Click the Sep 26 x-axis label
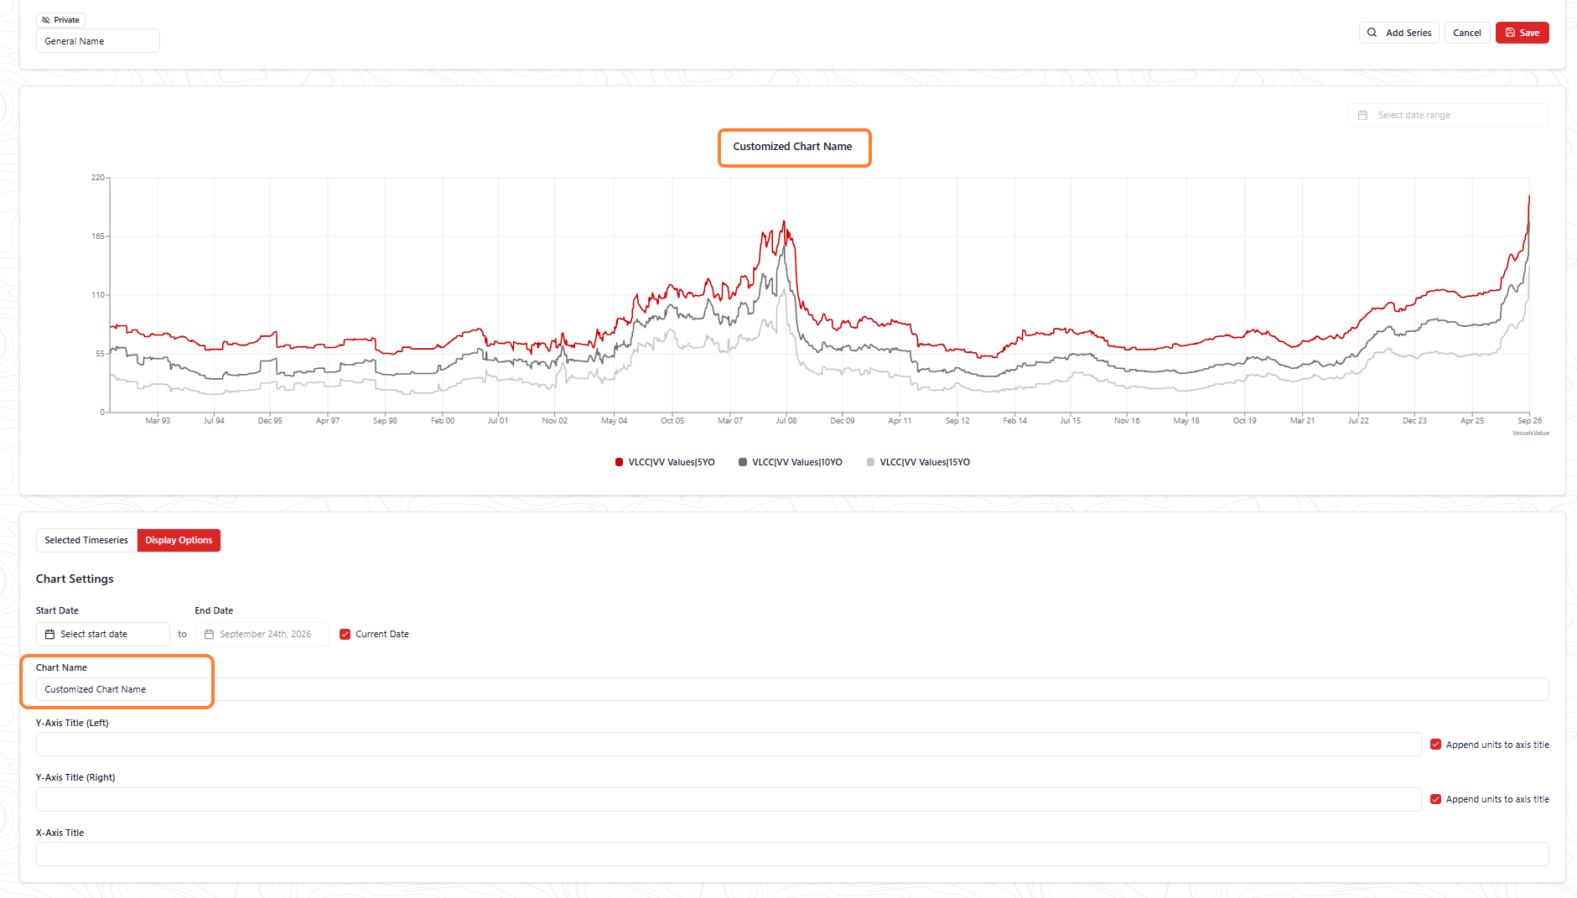Screen dimensions: 1577x898 1529,421
